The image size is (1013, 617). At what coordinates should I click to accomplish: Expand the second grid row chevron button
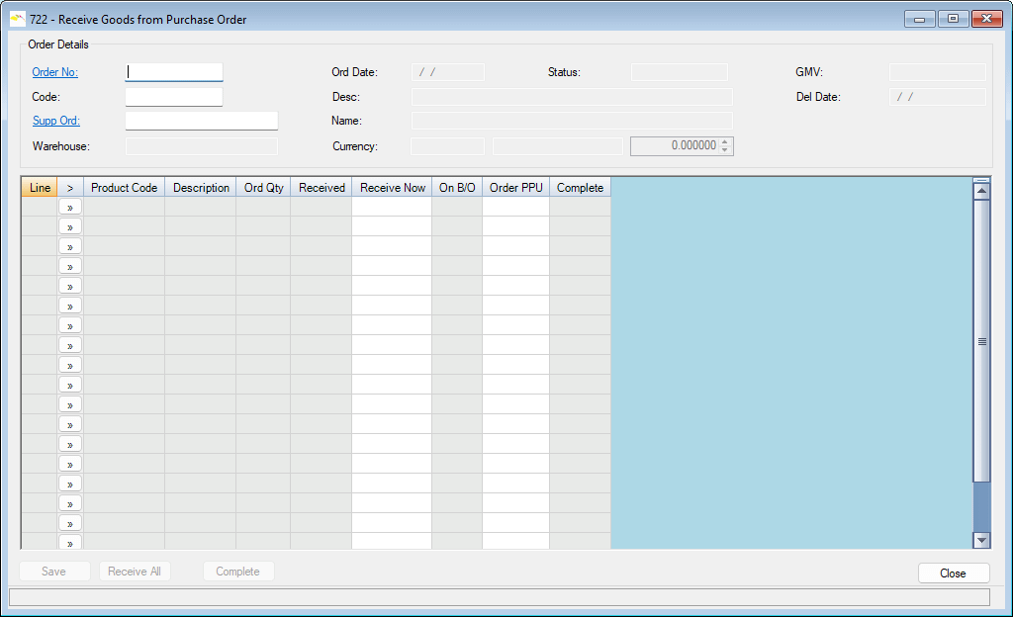point(70,226)
